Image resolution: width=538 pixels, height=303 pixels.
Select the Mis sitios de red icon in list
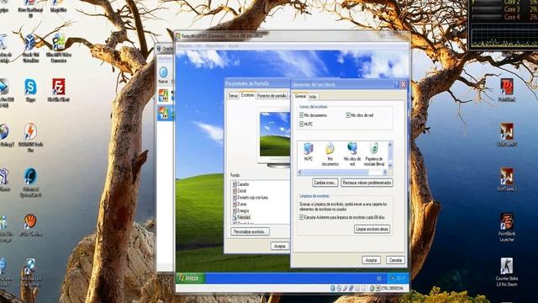coord(352,154)
